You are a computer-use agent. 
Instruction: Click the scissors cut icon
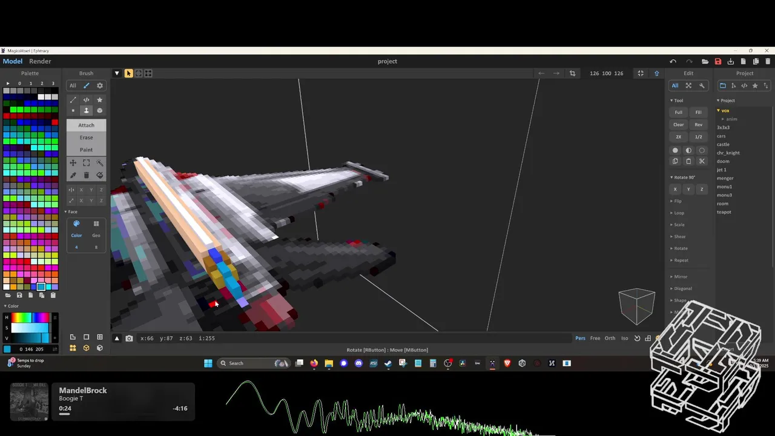(x=702, y=161)
